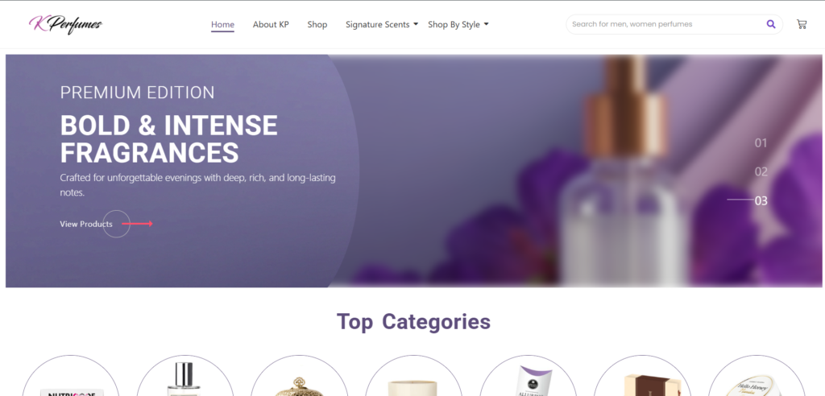825x396 pixels.
Task: Open the white and purple tube category
Action: [x=528, y=376]
